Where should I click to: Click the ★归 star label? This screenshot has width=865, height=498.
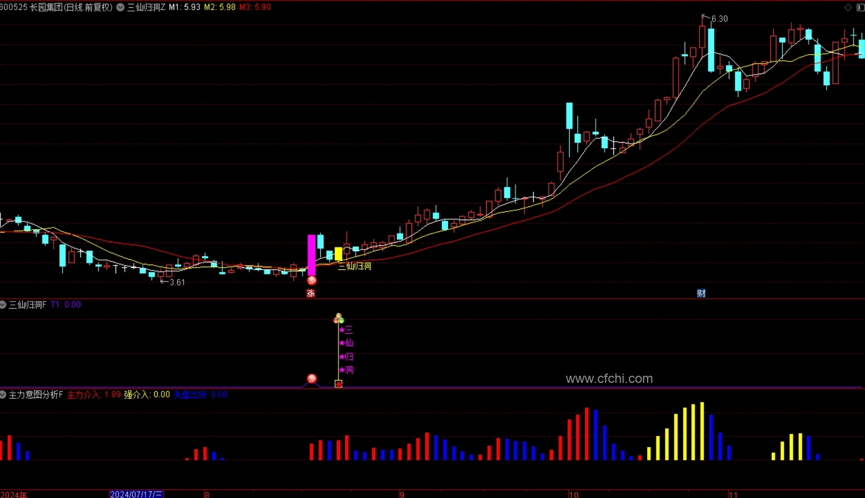[x=346, y=357]
